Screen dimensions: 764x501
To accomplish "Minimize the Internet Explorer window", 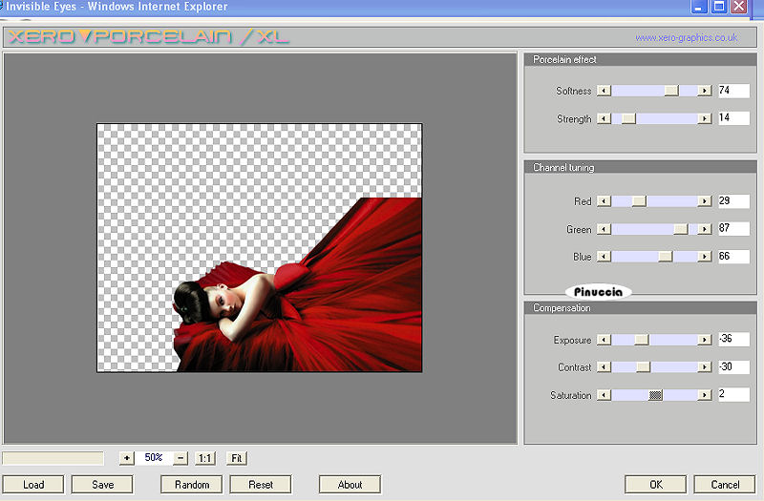I will [699, 7].
